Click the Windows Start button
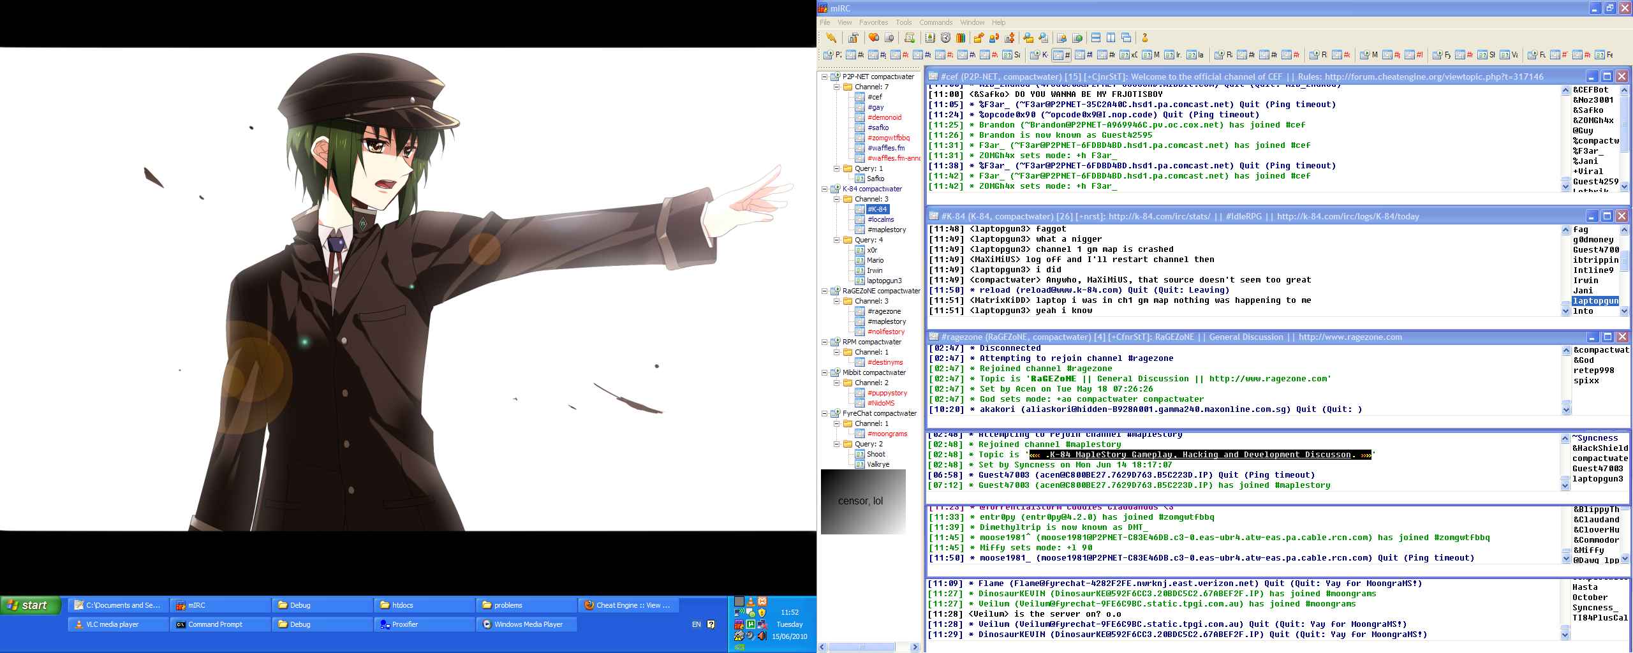 (31, 605)
